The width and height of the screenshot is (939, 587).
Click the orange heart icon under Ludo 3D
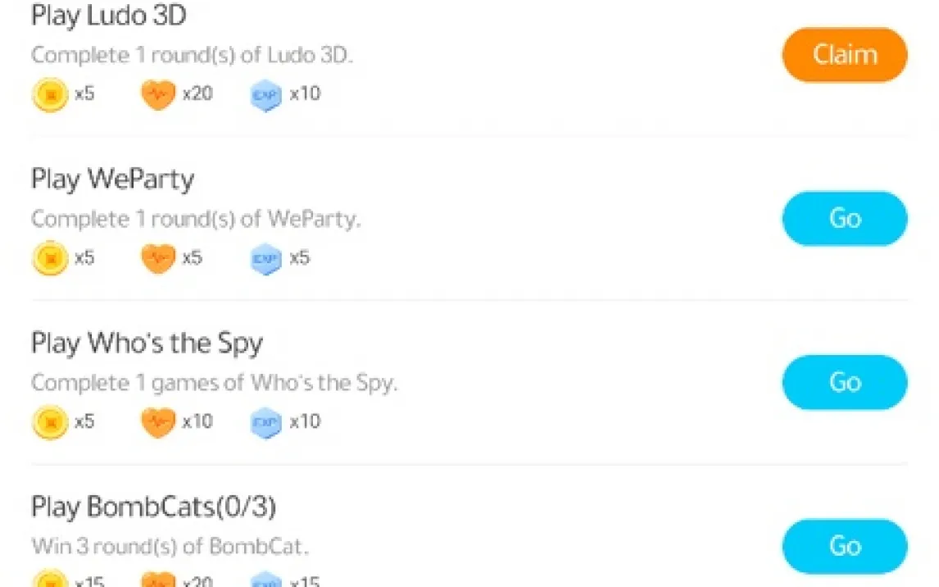[158, 94]
